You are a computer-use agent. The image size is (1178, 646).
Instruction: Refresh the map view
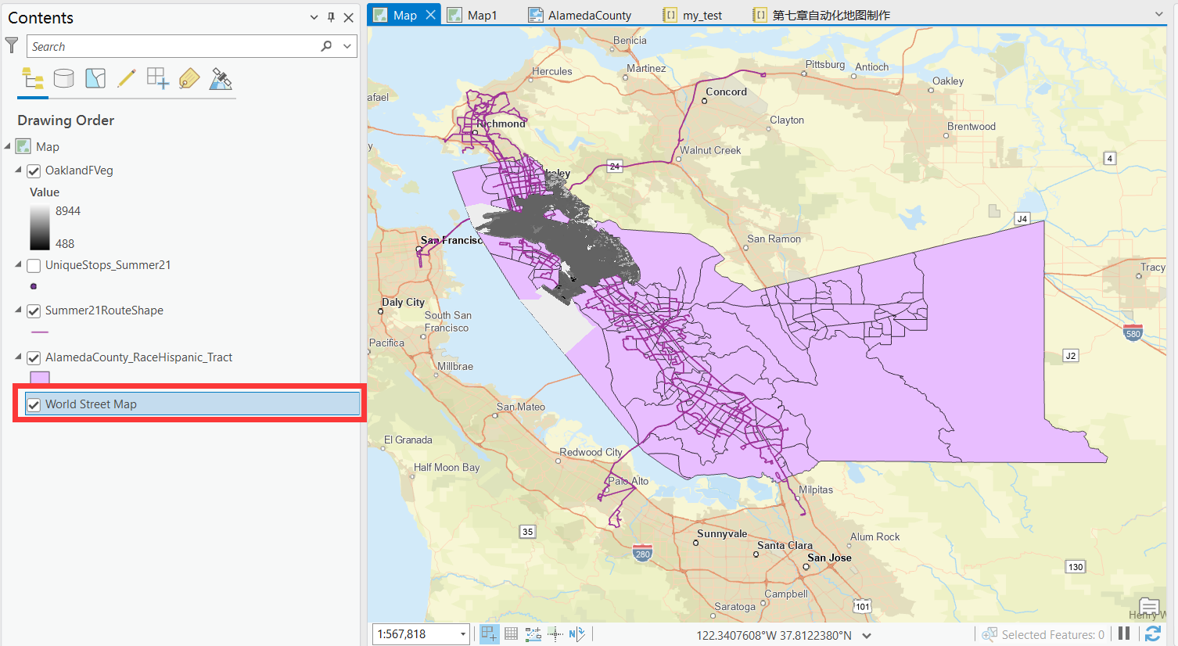(1152, 634)
